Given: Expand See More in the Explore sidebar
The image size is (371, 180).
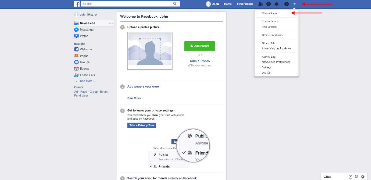Looking at the screenshot, I should (87, 81).
